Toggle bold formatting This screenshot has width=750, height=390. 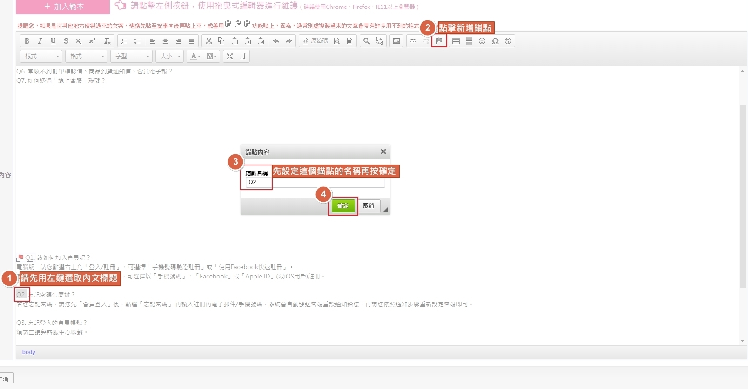tap(27, 41)
